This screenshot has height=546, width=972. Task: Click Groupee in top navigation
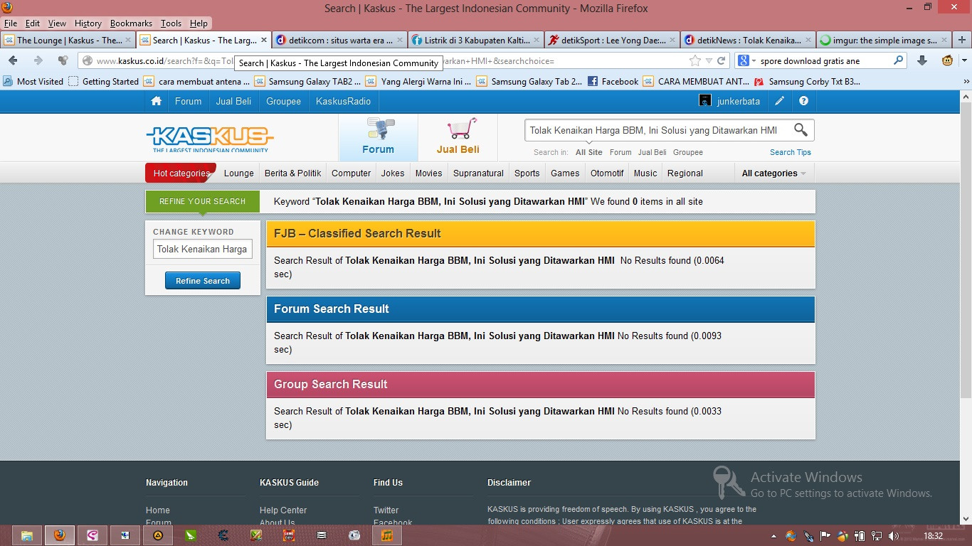pyautogui.click(x=283, y=101)
